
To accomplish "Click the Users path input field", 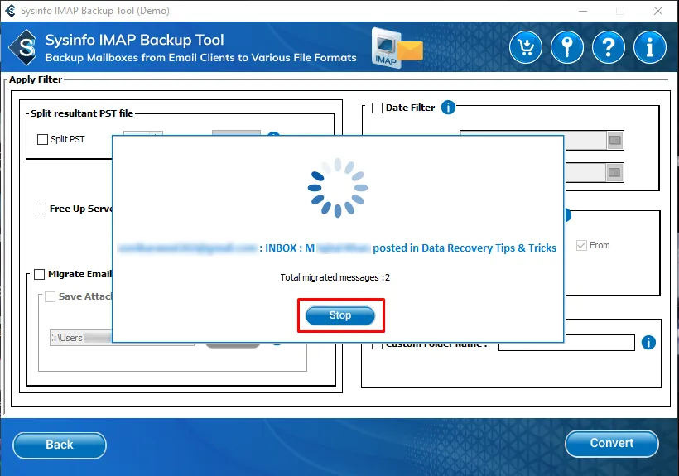I will 80,338.
